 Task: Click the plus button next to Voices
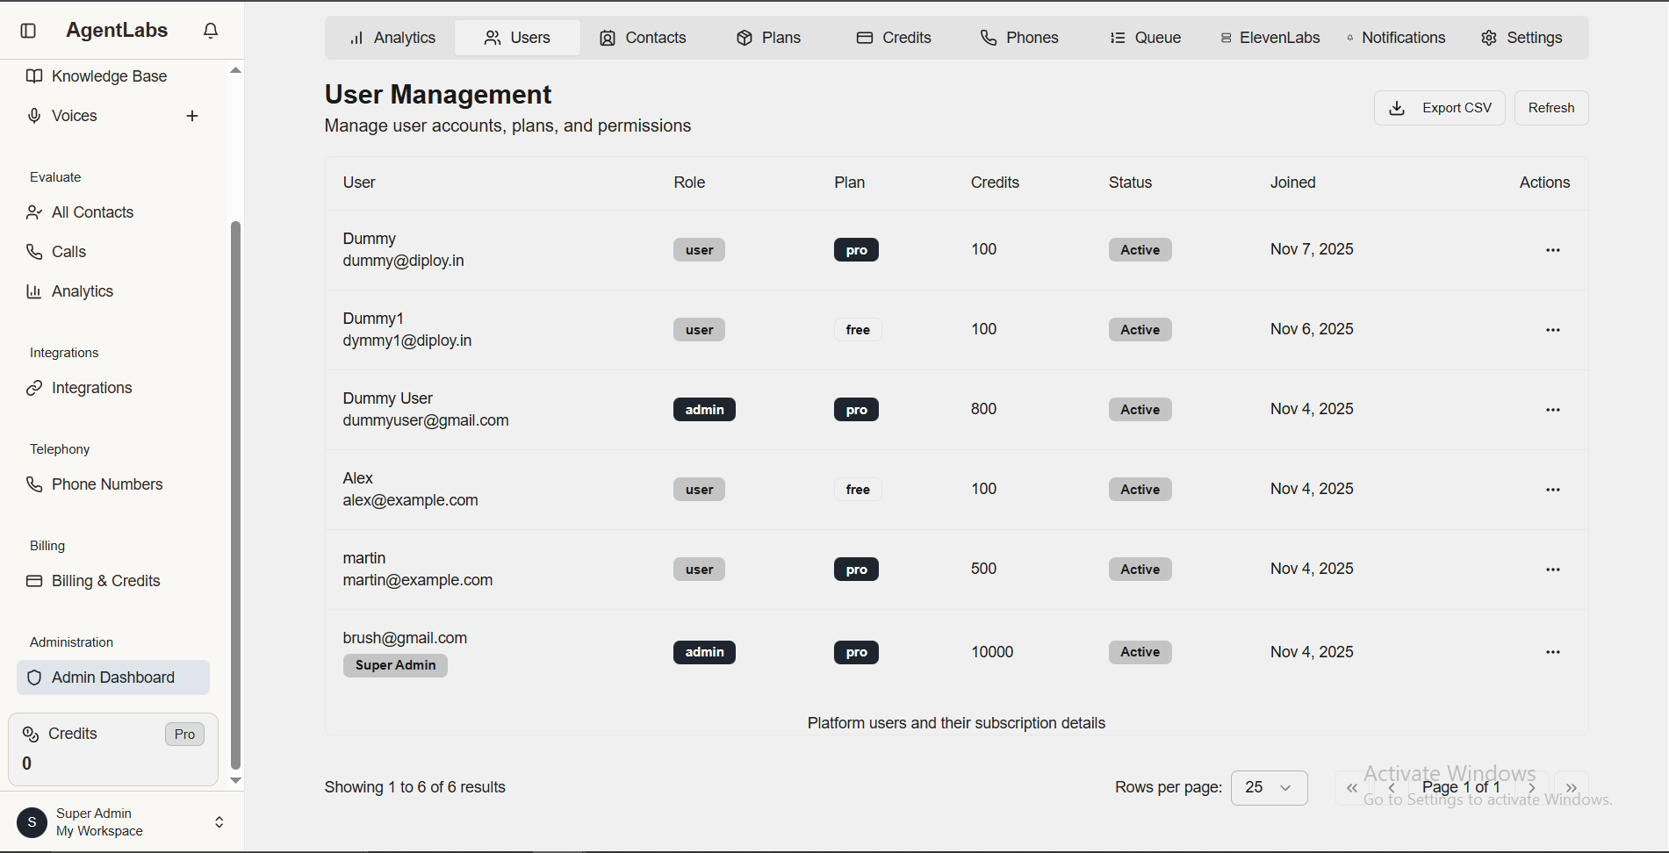pos(192,115)
